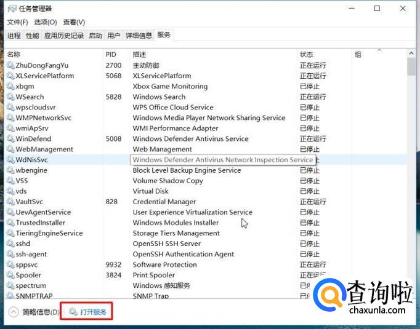The image size is (420, 329).
Task: Click the WPS Office Cloud Service description
Action: (x=173, y=107)
